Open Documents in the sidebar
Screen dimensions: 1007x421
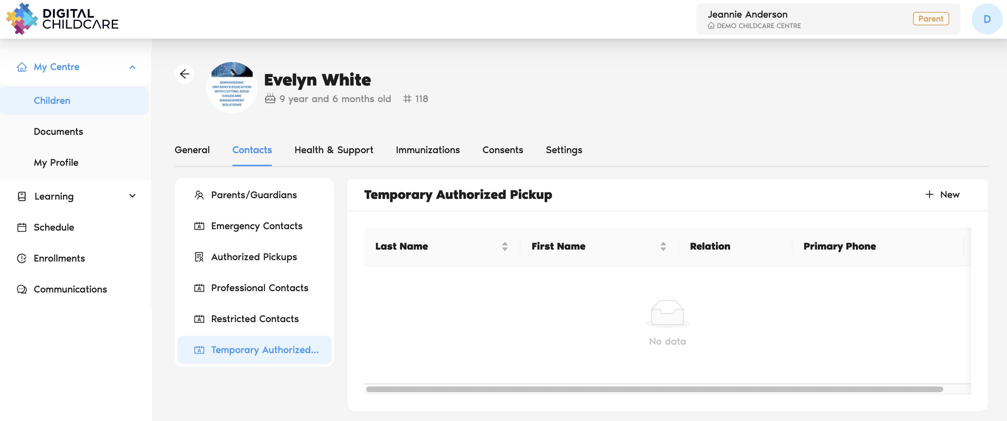[x=58, y=131]
